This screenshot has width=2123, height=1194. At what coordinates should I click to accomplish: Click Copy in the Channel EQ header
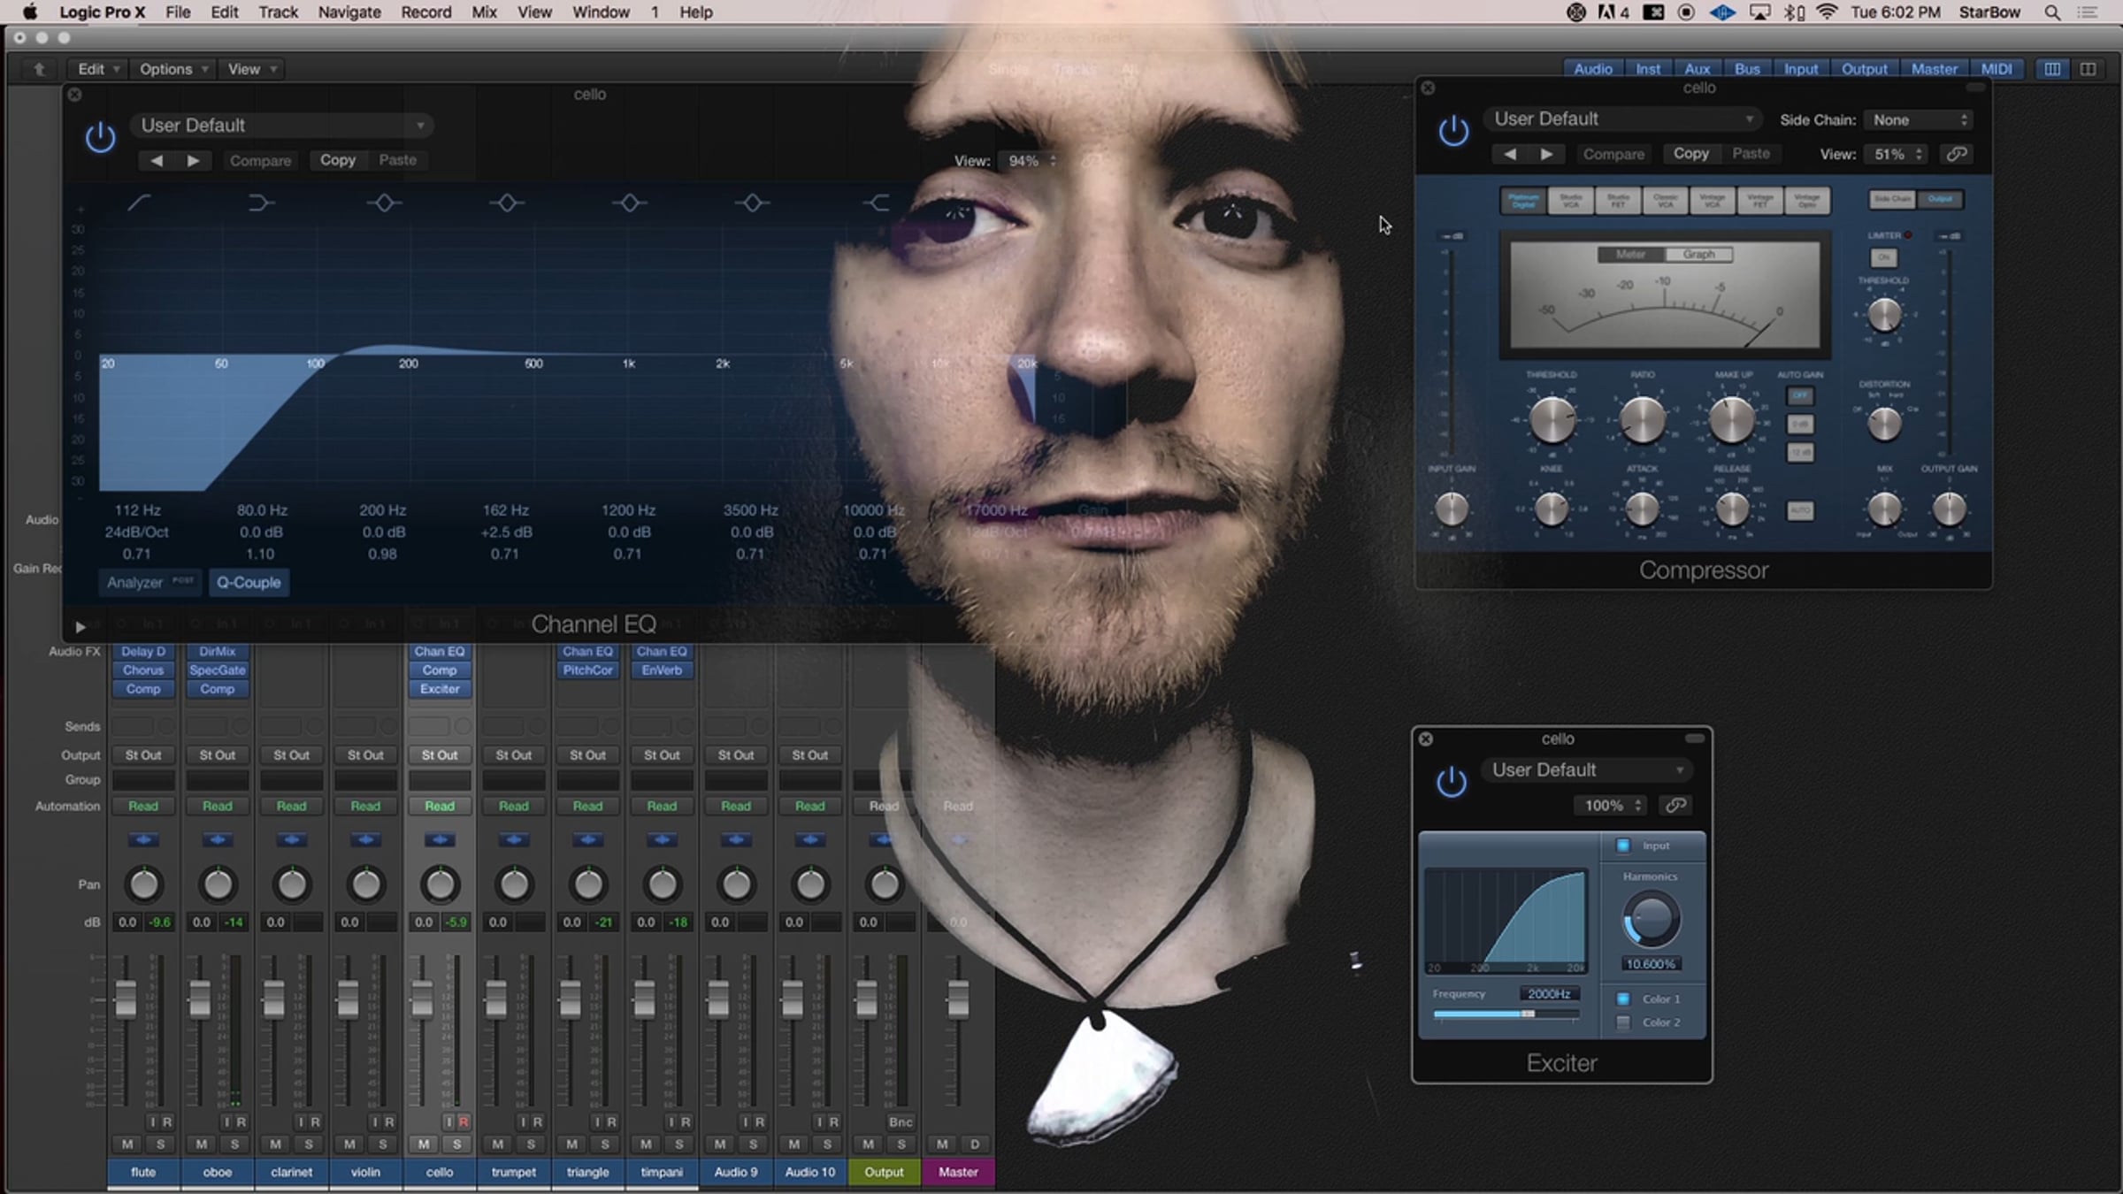coord(337,160)
